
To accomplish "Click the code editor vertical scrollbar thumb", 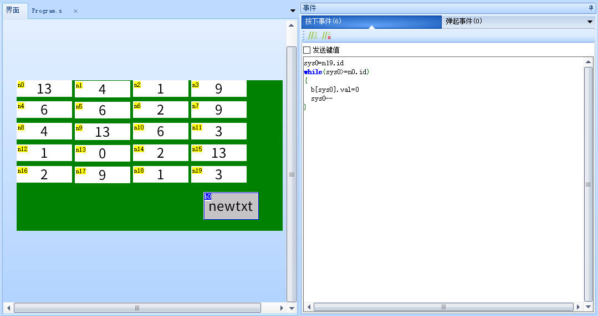I will click(x=589, y=184).
